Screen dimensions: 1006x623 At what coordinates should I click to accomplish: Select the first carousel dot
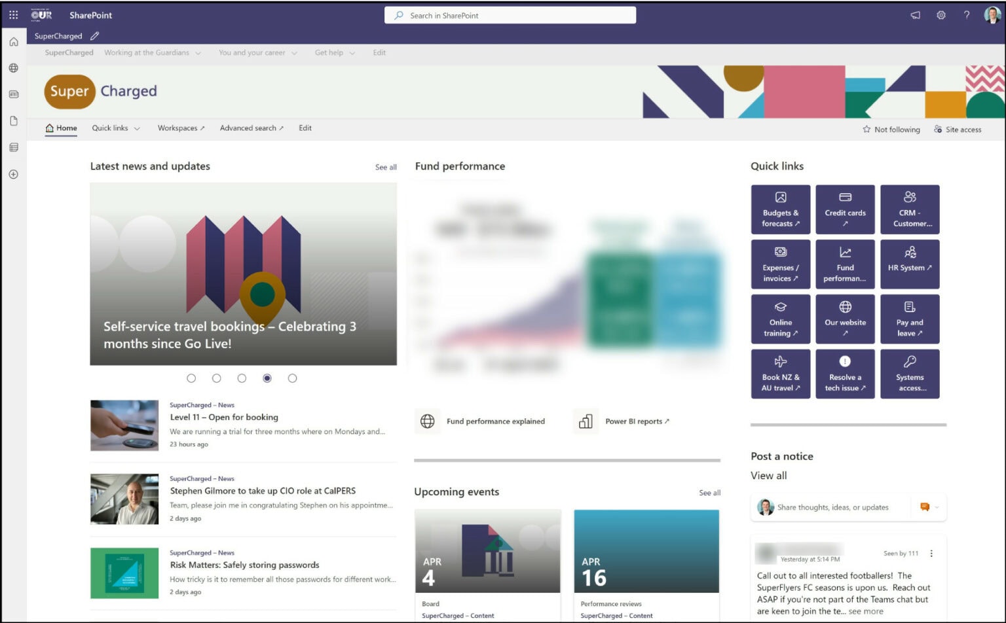point(191,378)
